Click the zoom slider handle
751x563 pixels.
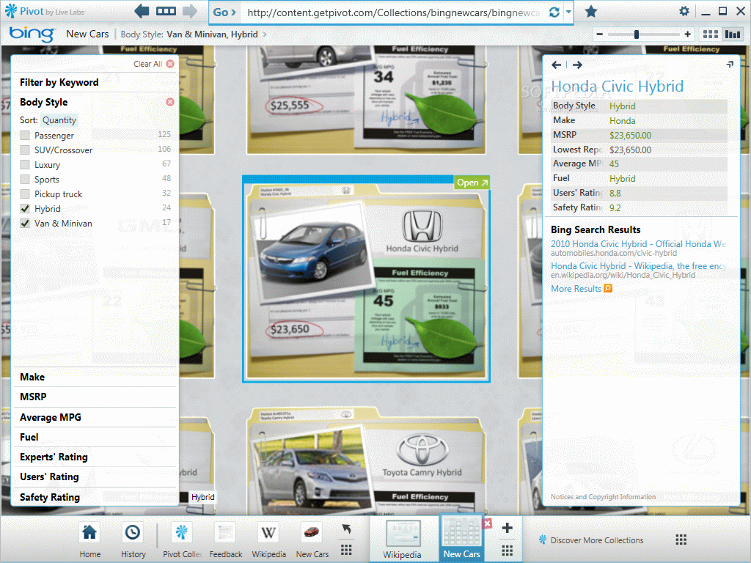pyautogui.click(x=636, y=34)
